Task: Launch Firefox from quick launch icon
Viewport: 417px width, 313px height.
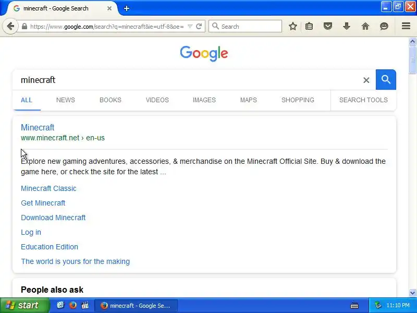Action: pyautogui.click(x=72, y=305)
